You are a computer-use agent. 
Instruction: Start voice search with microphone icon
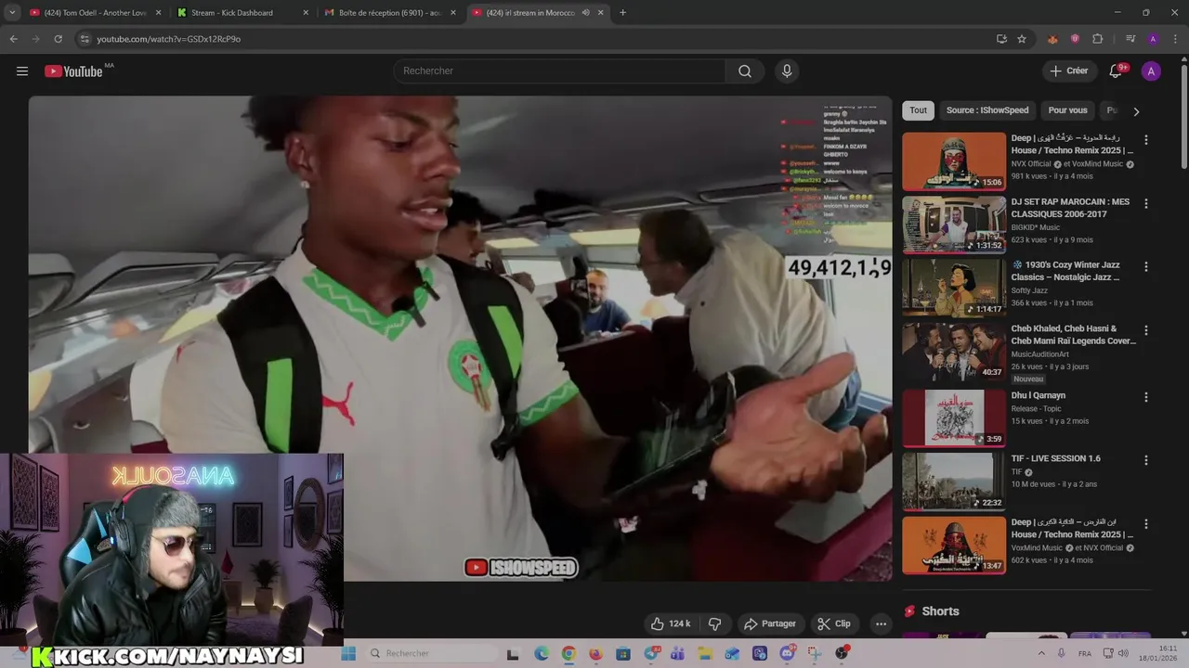(x=787, y=71)
